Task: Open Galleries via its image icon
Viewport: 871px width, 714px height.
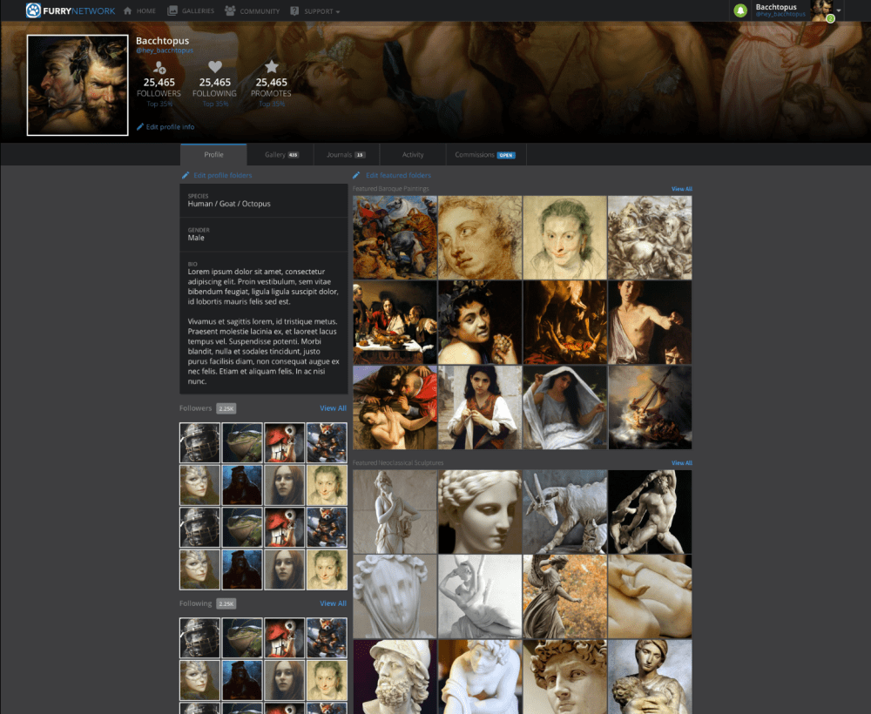Action: [x=172, y=11]
